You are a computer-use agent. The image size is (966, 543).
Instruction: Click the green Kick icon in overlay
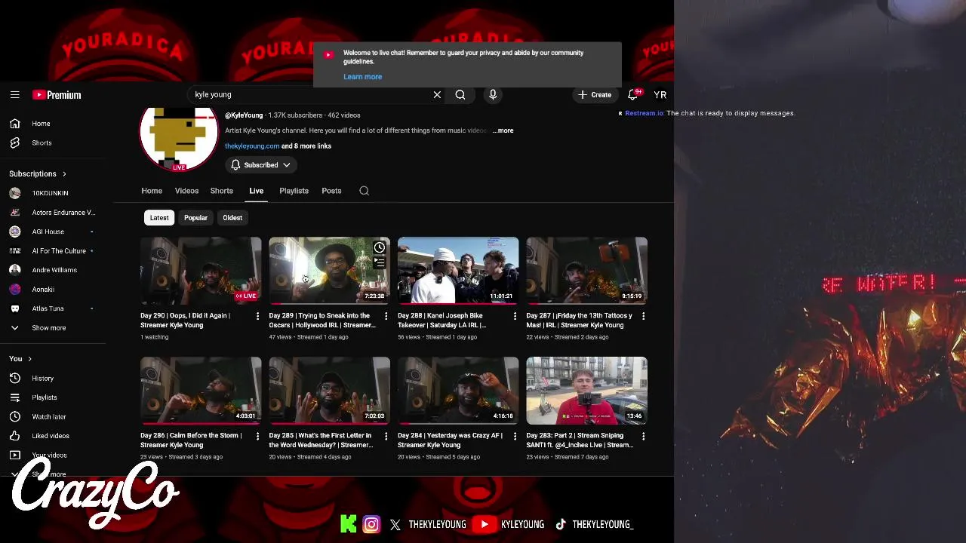coord(348,524)
